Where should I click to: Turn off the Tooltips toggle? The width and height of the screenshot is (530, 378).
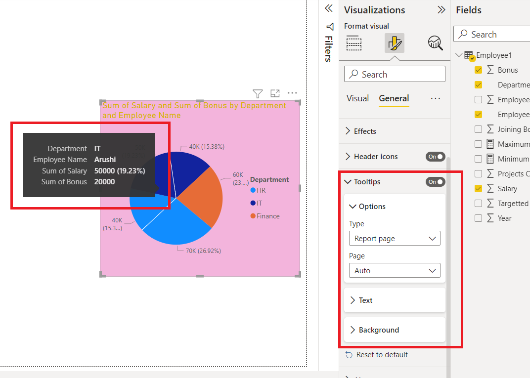[436, 182]
